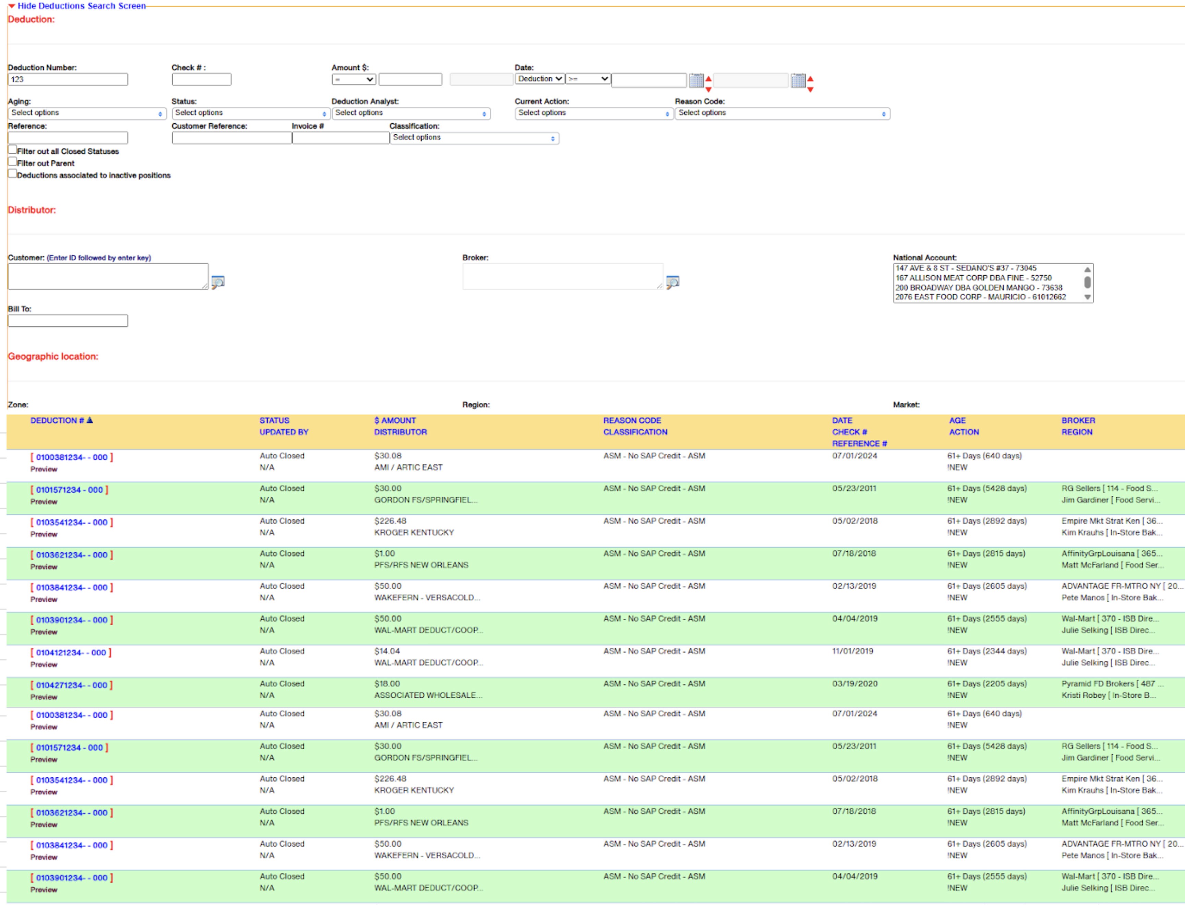The width and height of the screenshot is (1185, 905).
Task: Open the Aging select options dropdown
Action: [87, 113]
